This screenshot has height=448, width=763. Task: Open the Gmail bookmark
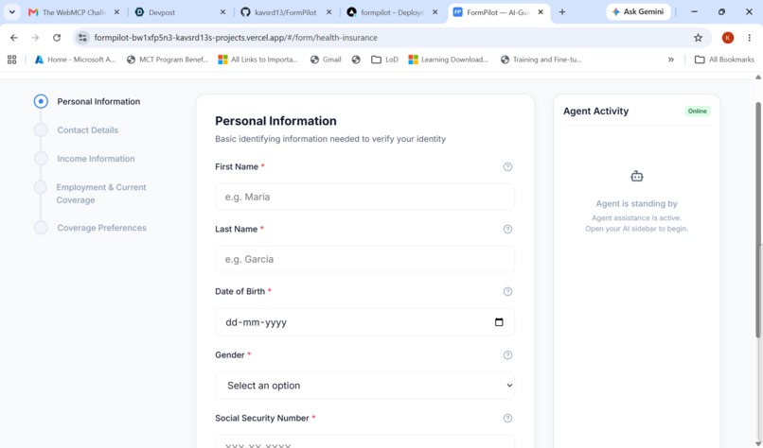pos(326,60)
